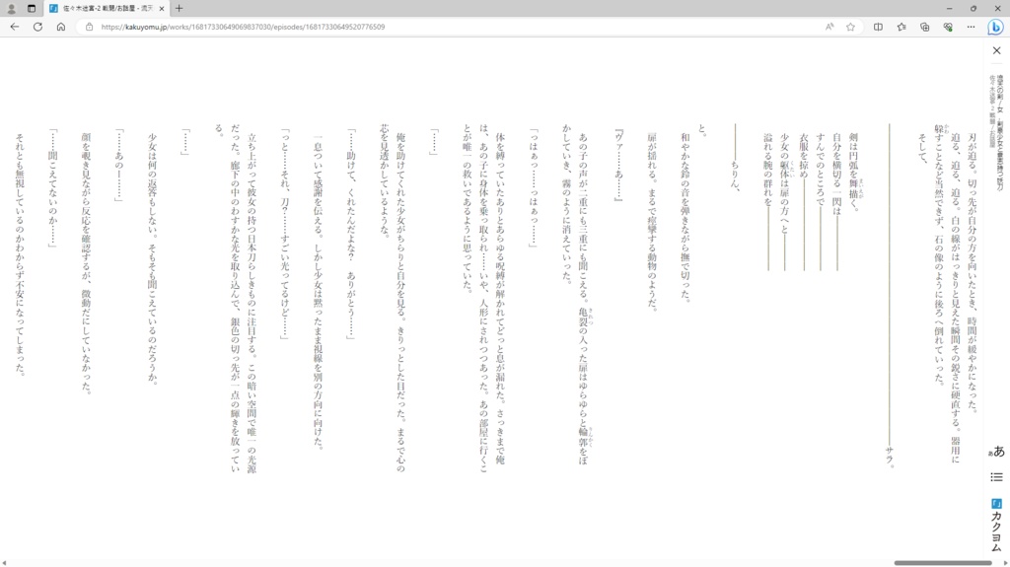Click the dialogue 「っはぁっ……っはぁっ……」

[x=534, y=187]
